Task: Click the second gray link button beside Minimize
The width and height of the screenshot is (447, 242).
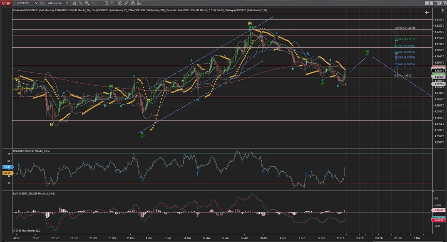Action: [431, 3]
